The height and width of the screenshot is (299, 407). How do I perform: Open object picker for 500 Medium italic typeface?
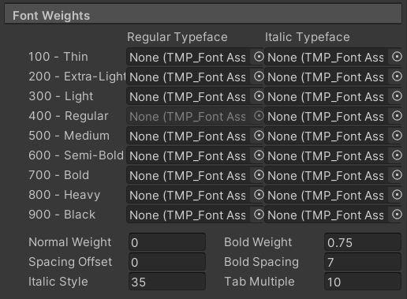click(397, 136)
